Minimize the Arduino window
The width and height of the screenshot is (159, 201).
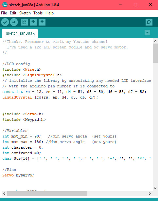point(121,5)
